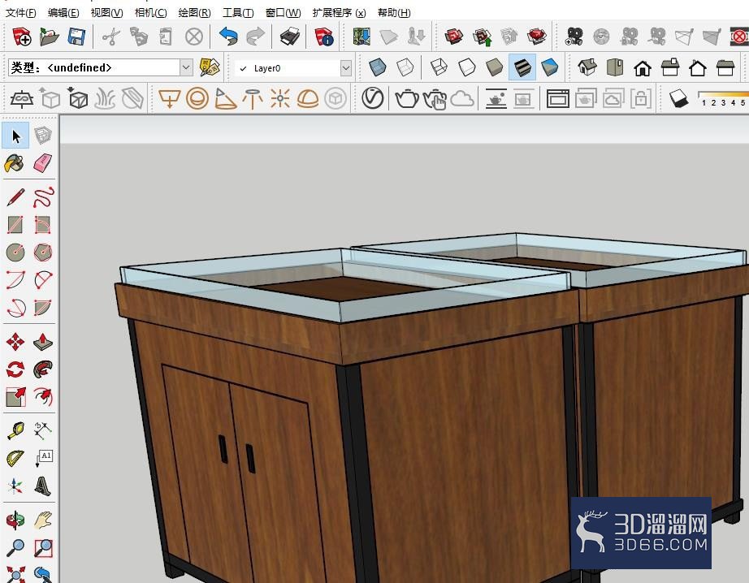Screen dimensions: 749x583
Task: Switch to Monochrome style
Action: click(549, 67)
